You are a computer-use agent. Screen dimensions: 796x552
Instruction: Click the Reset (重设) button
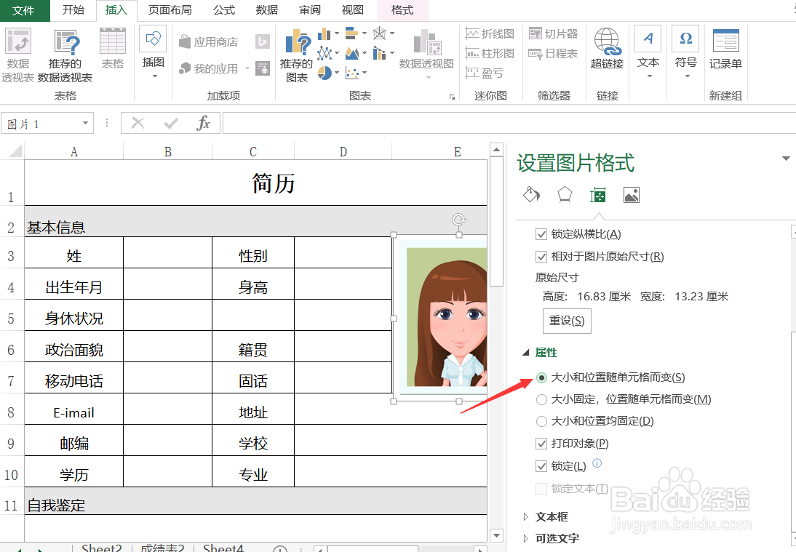click(x=567, y=321)
